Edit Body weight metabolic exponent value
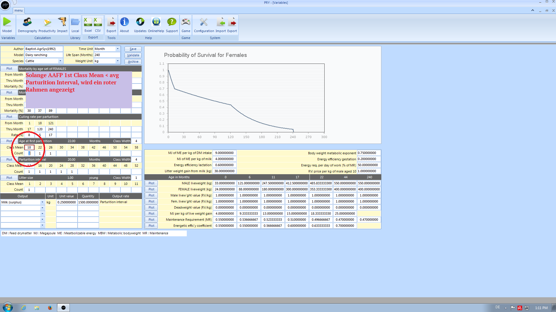This screenshot has width=556, height=312. coord(369,153)
